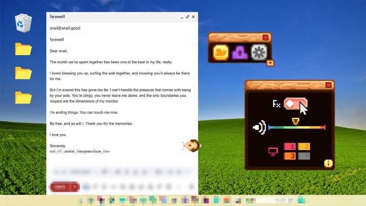366x206 pixels.
Task: Click the yellow info icon
Action: pyautogui.click(x=328, y=163)
